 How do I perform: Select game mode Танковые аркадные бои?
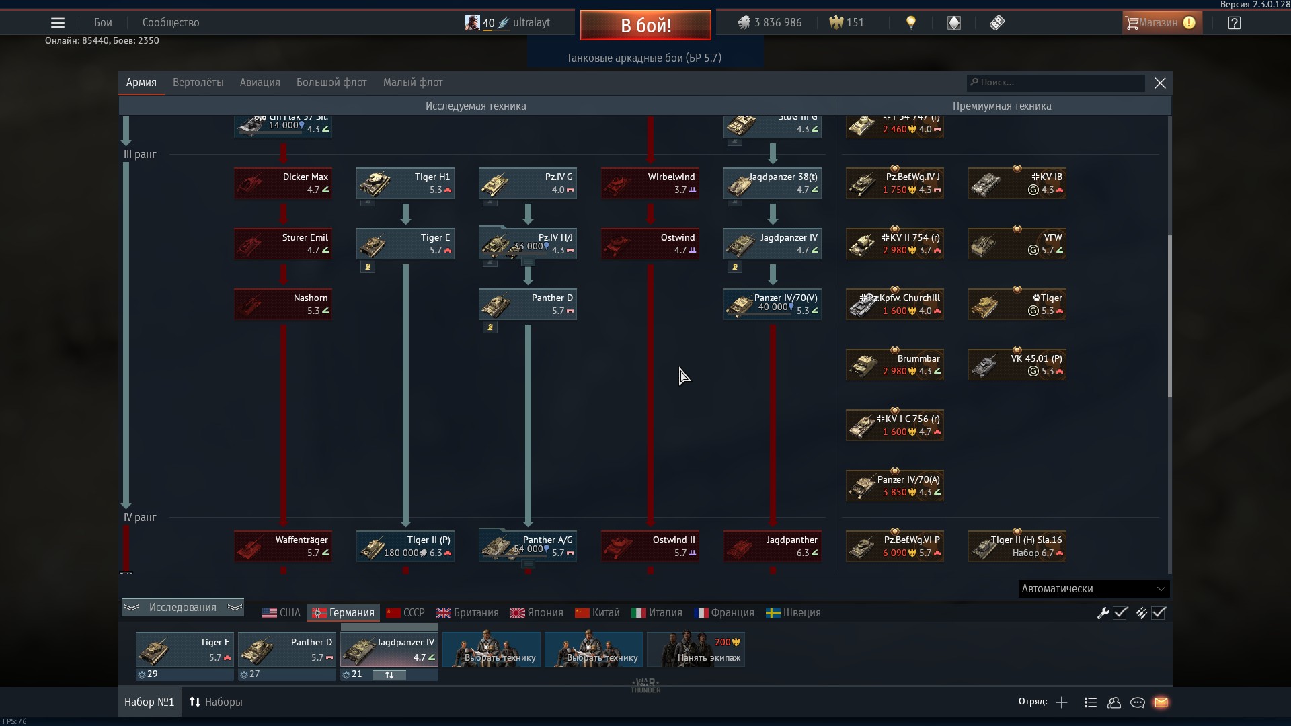(644, 58)
